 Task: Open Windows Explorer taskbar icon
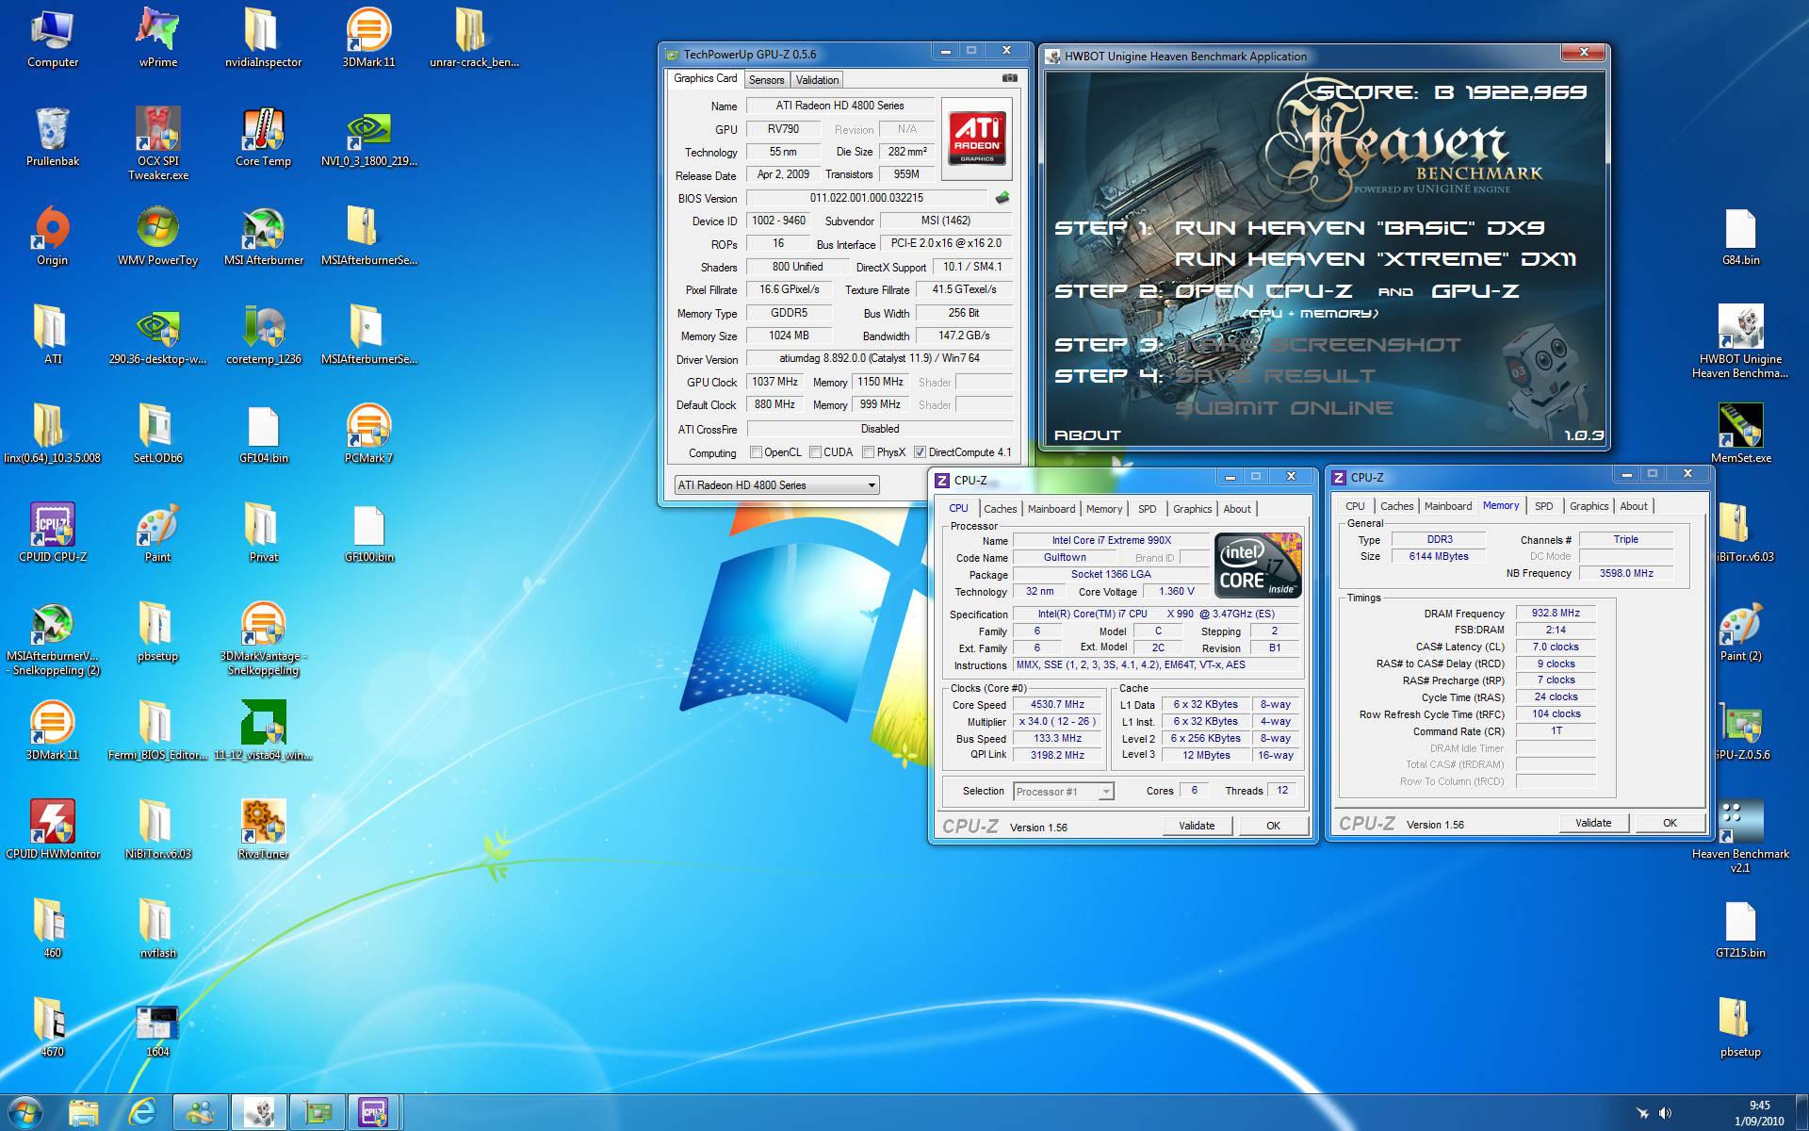(x=84, y=1113)
